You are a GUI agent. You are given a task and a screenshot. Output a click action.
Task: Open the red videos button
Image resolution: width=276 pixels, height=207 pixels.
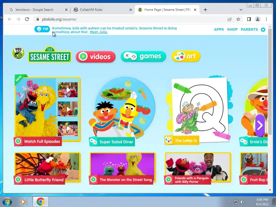pos(96,57)
